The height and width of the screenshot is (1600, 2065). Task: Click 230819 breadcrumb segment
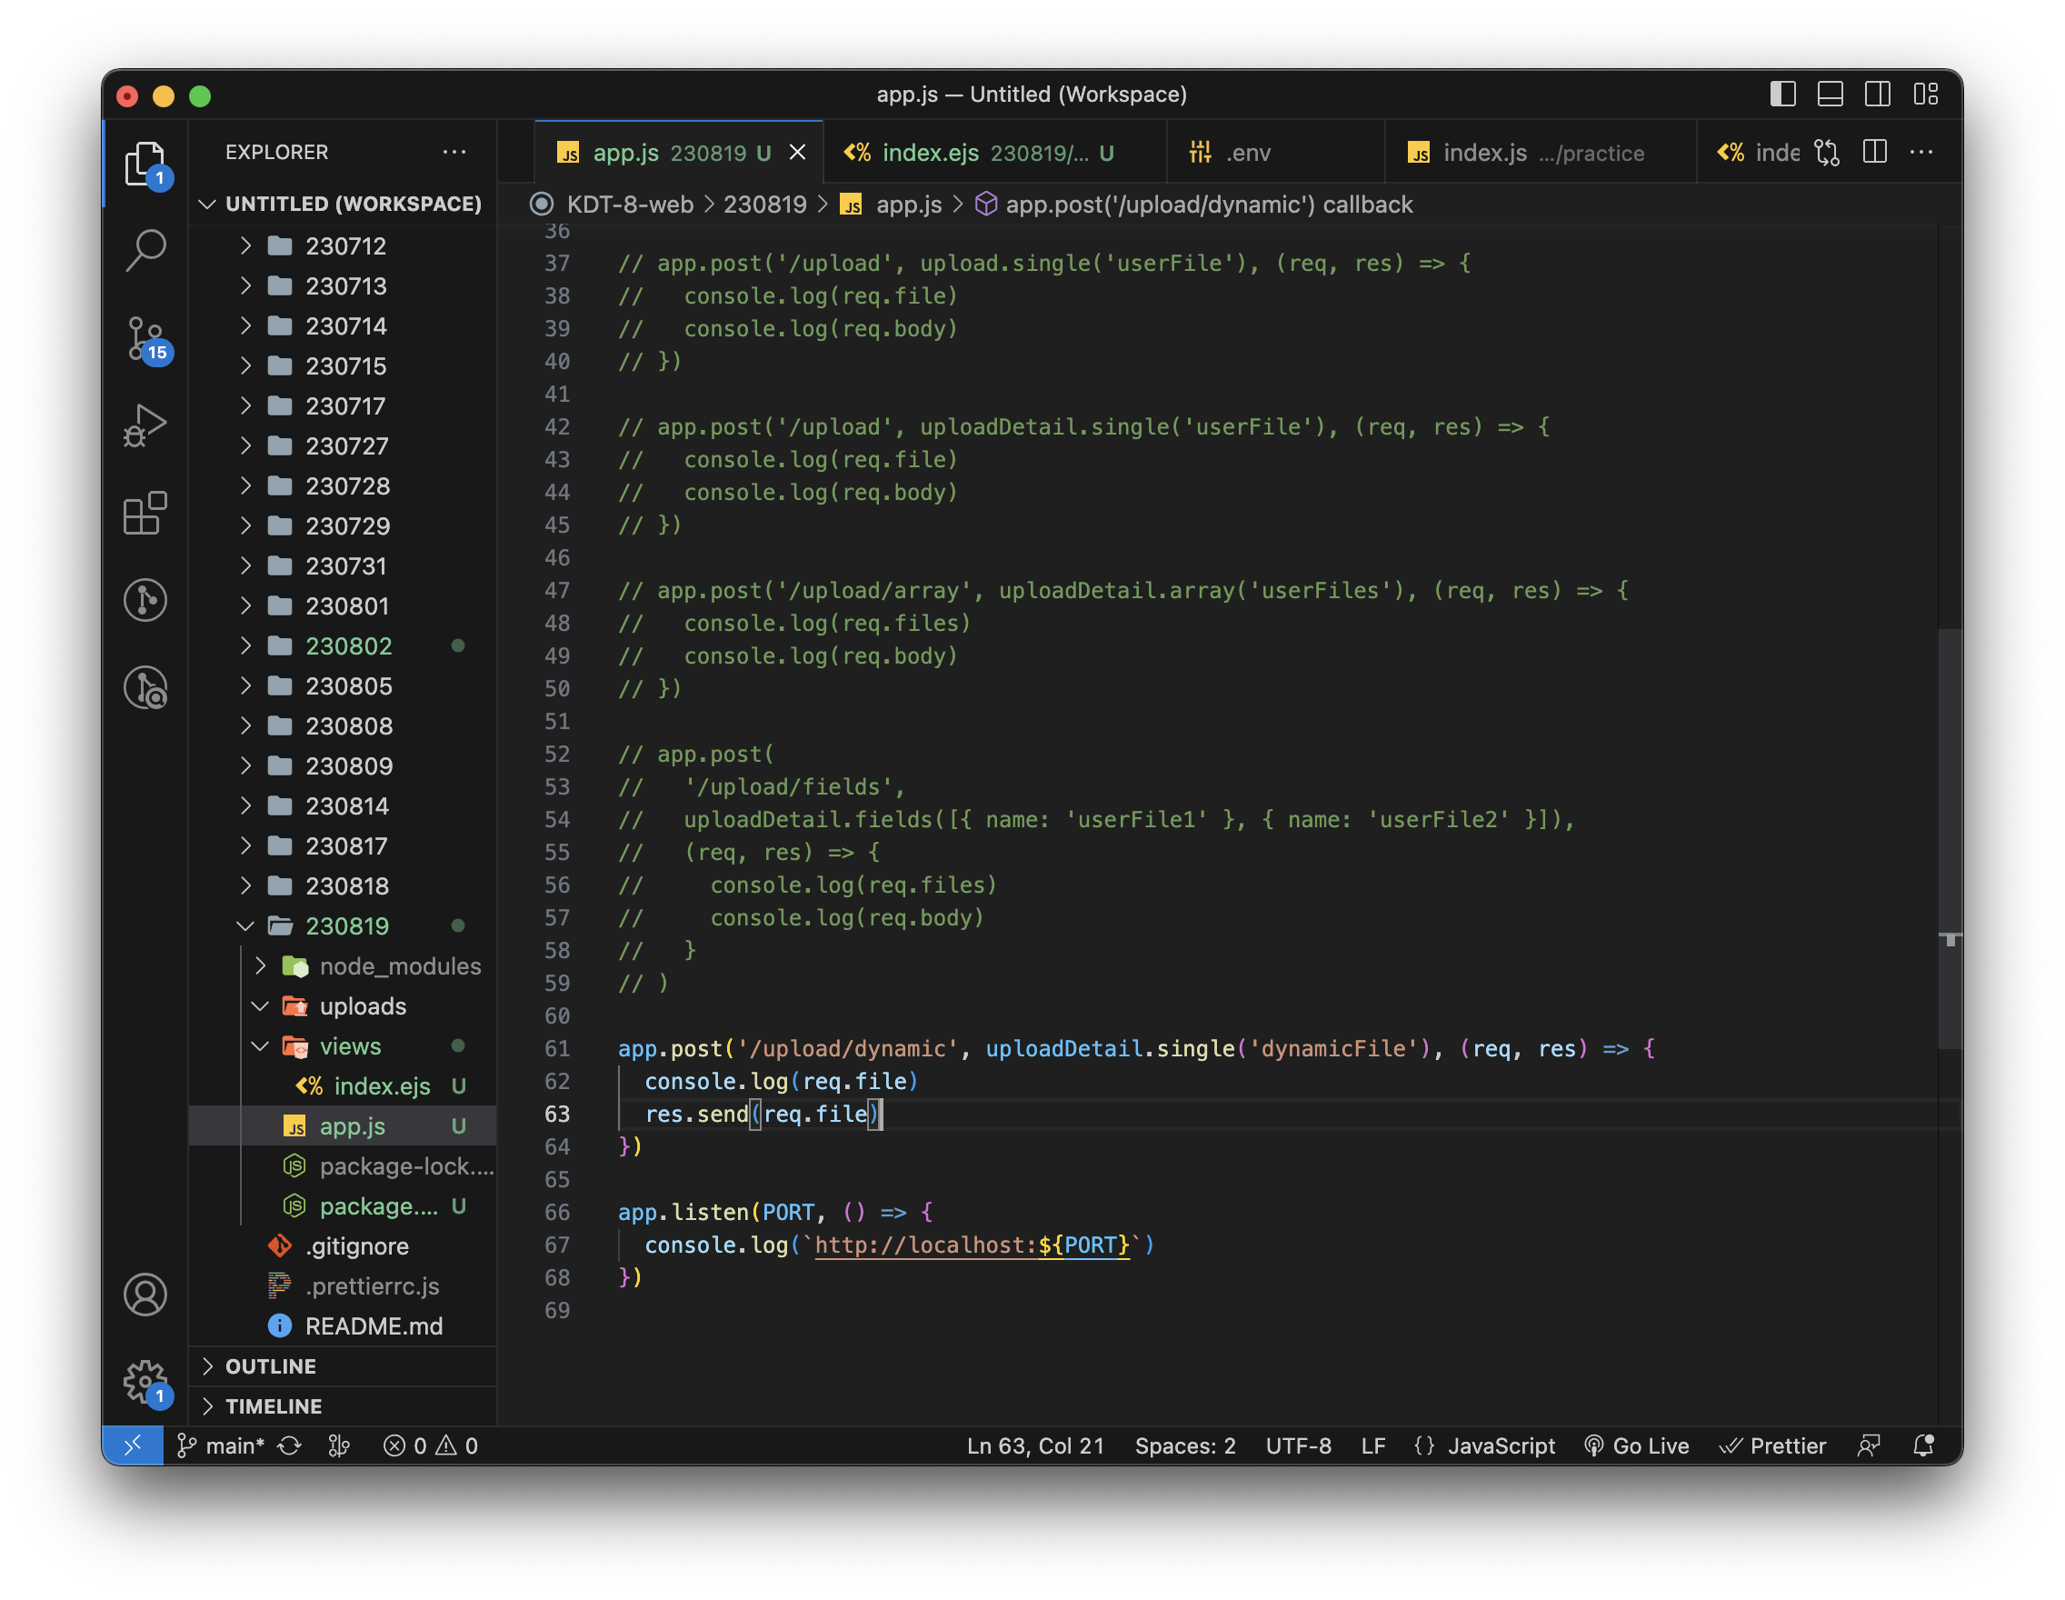765,205
